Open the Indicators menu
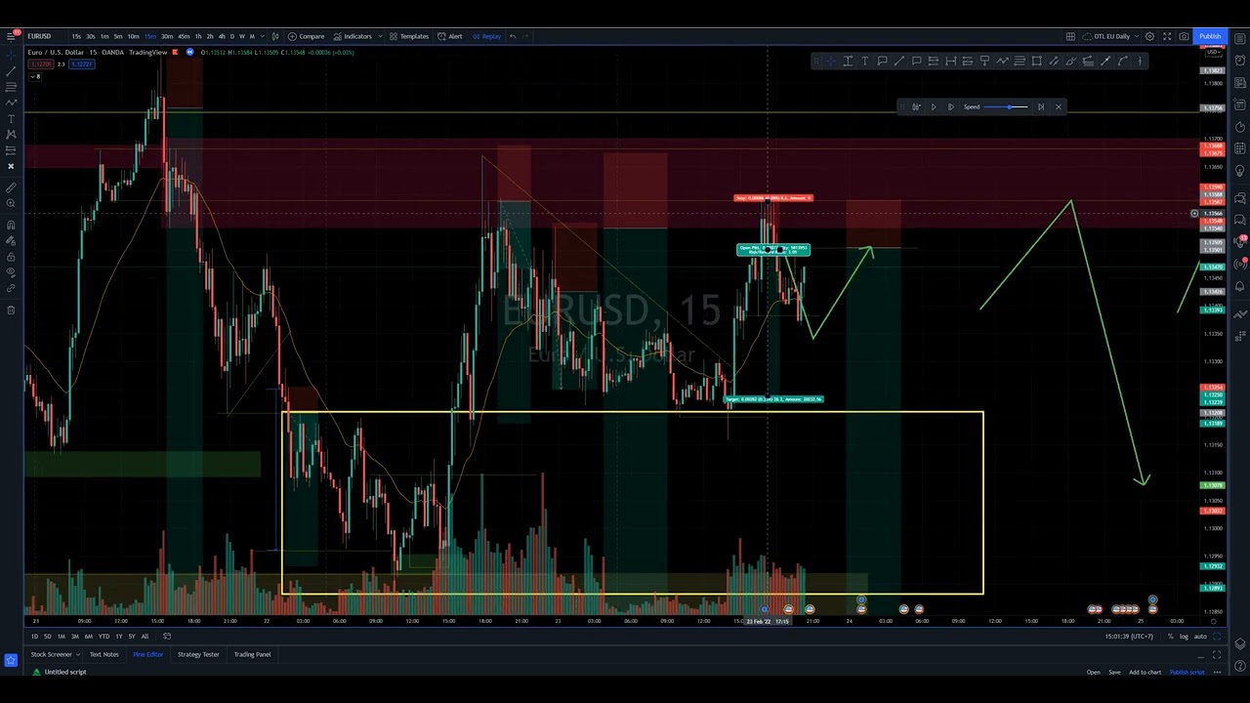 (352, 36)
